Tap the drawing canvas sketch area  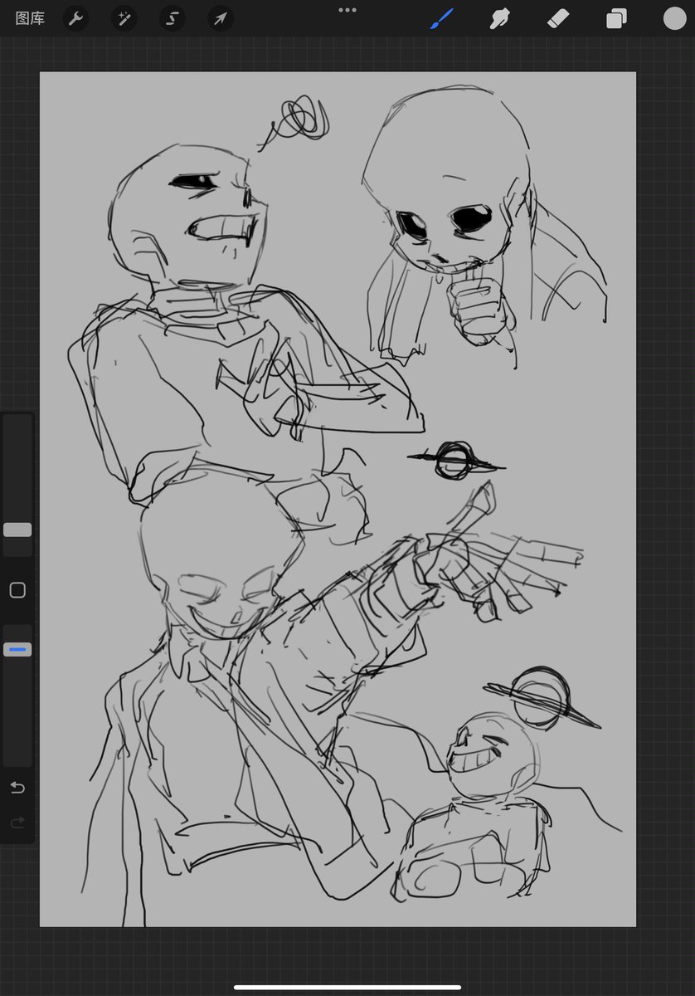point(338,499)
